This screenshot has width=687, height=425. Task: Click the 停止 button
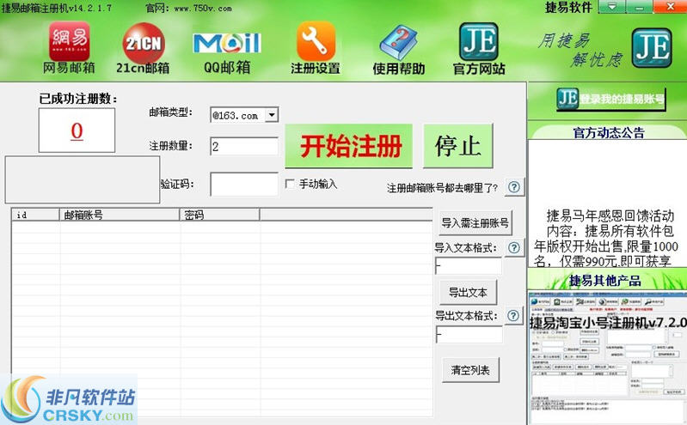coord(458,146)
